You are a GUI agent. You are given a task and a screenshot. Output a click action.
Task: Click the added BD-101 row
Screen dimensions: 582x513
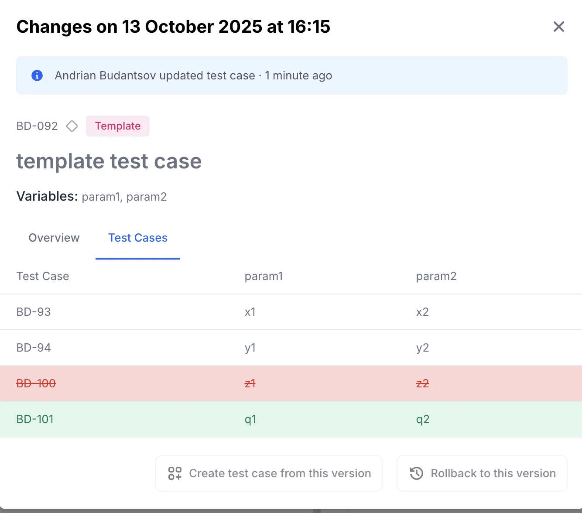(35, 419)
